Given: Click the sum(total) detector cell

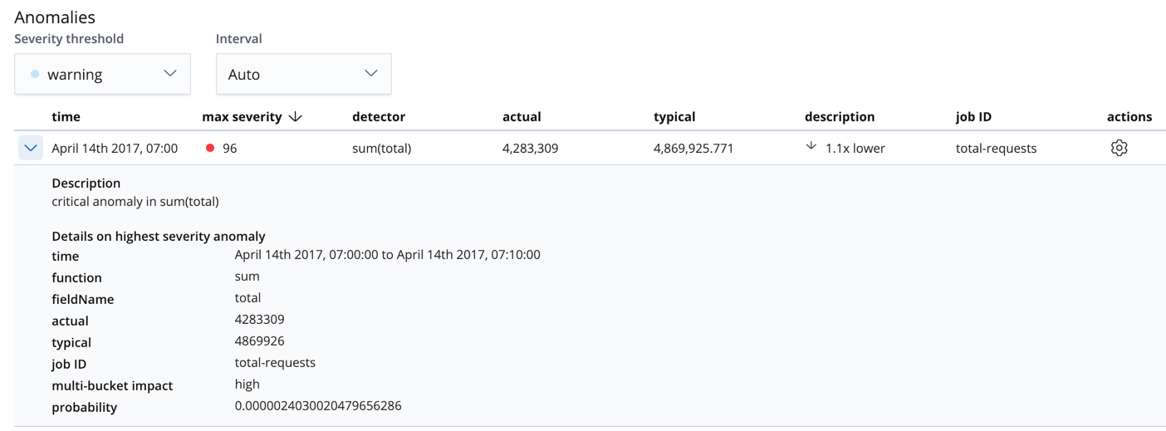Looking at the screenshot, I should [382, 149].
